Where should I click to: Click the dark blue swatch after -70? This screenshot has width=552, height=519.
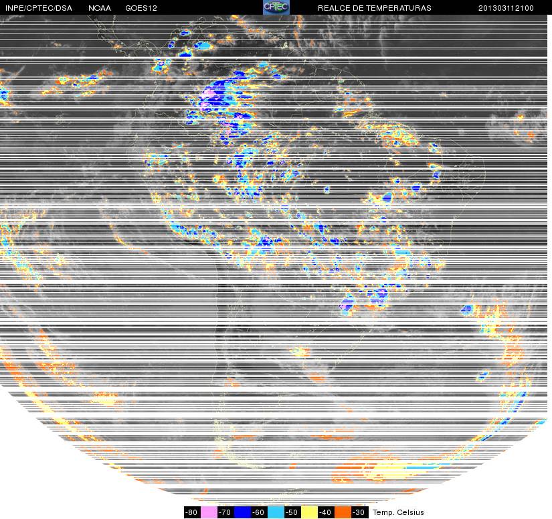point(243,512)
